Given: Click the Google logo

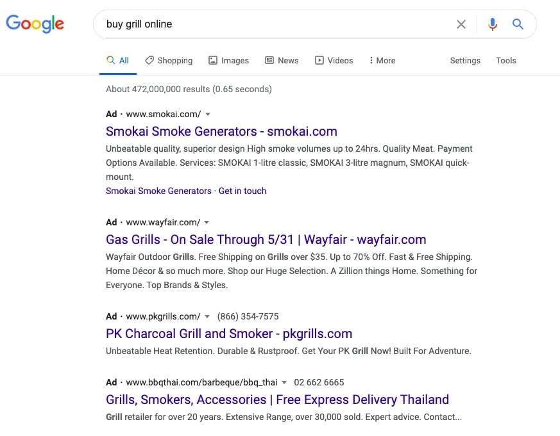Looking at the screenshot, I should pos(35,24).
